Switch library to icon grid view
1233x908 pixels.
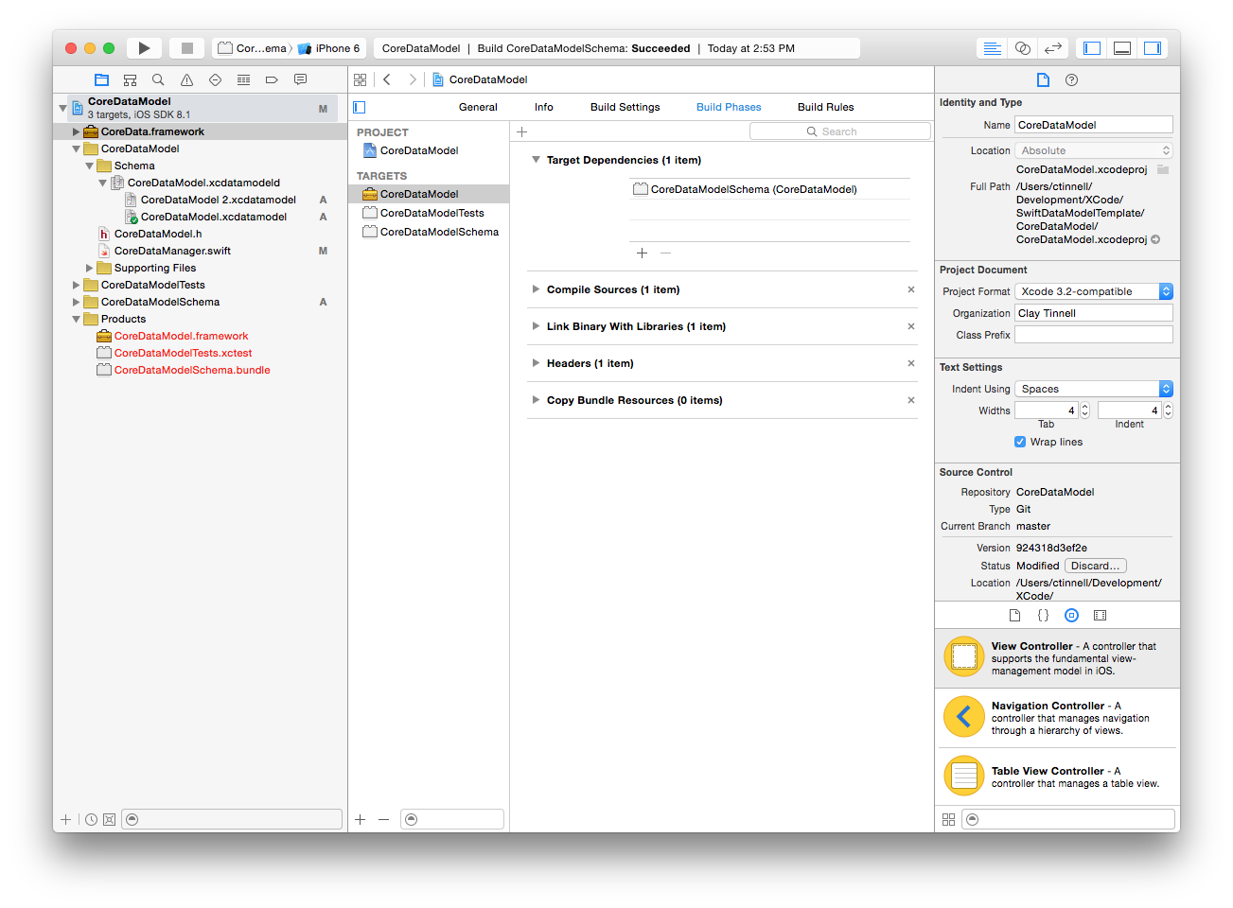pos(948,820)
